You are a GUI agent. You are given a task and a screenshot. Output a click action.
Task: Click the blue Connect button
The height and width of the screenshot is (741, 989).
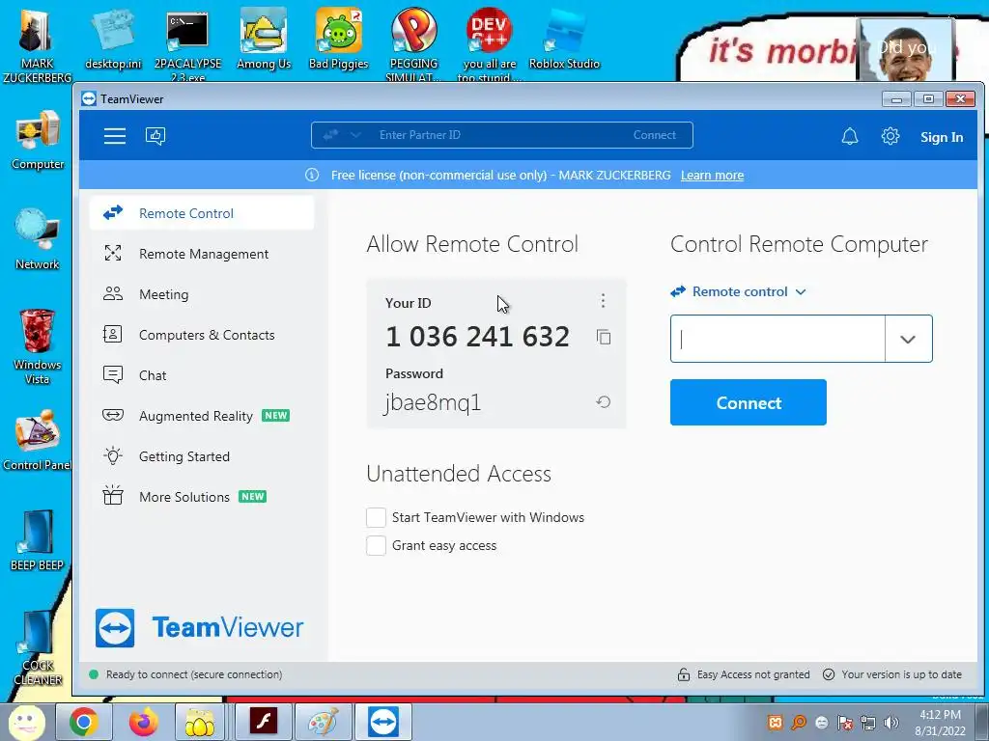click(749, 402)
